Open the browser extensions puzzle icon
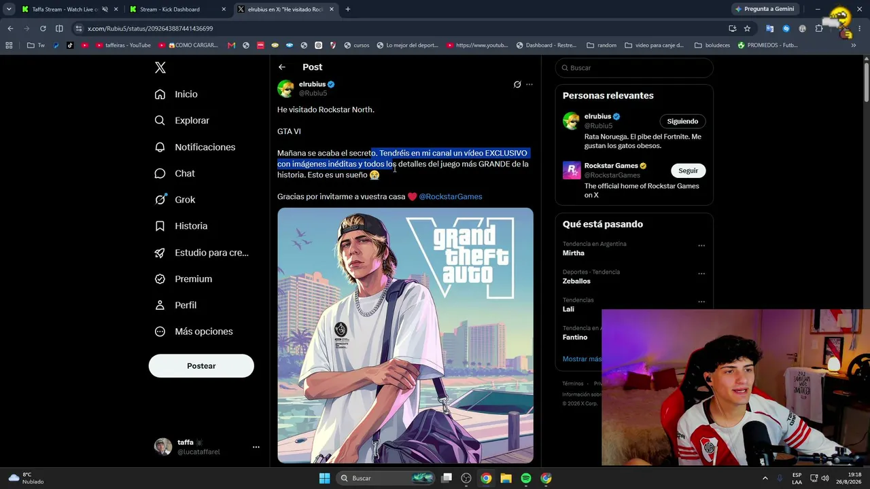Screen dimensions: 870x489 pos(819,29)
